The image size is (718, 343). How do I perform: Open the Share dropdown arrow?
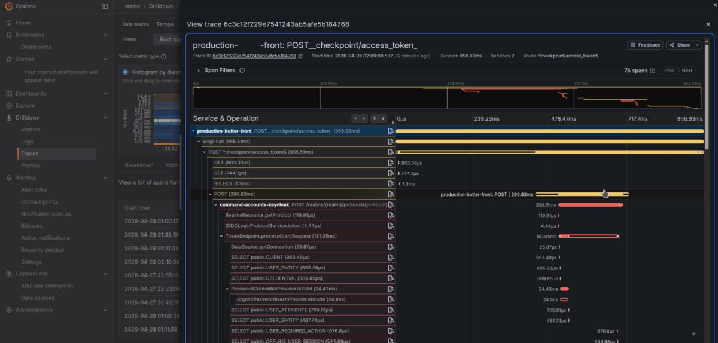(698, 45)
